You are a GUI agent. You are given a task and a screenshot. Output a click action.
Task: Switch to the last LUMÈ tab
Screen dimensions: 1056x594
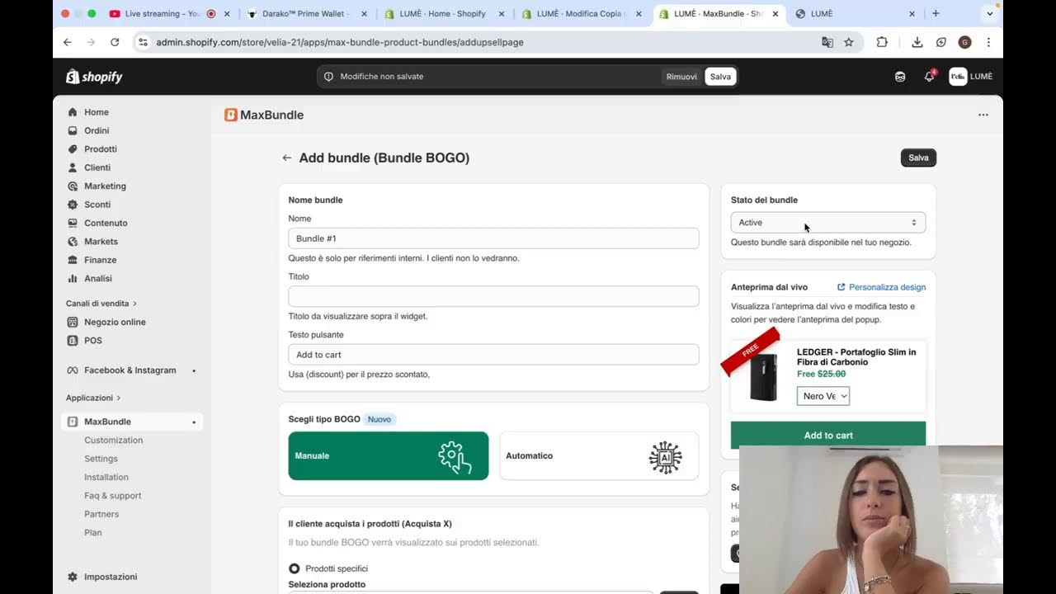856,14
